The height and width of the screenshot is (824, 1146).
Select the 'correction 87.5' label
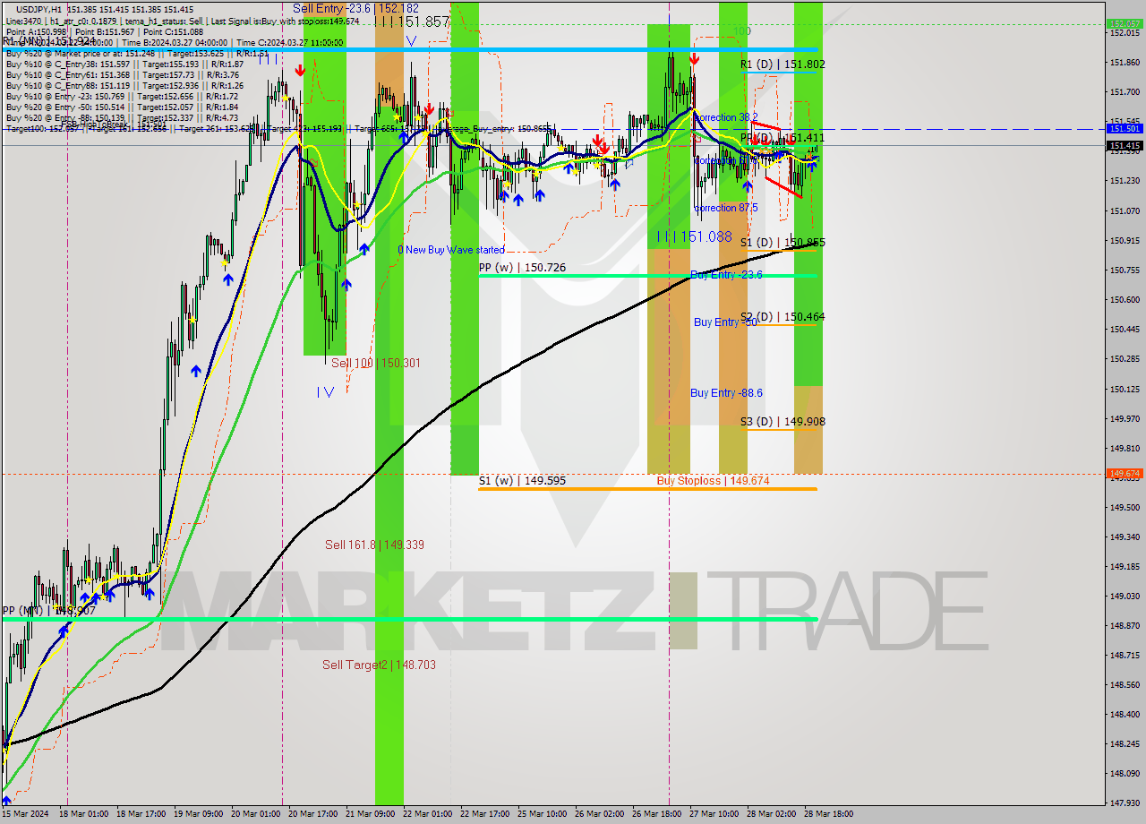click(x=726, y=208)
